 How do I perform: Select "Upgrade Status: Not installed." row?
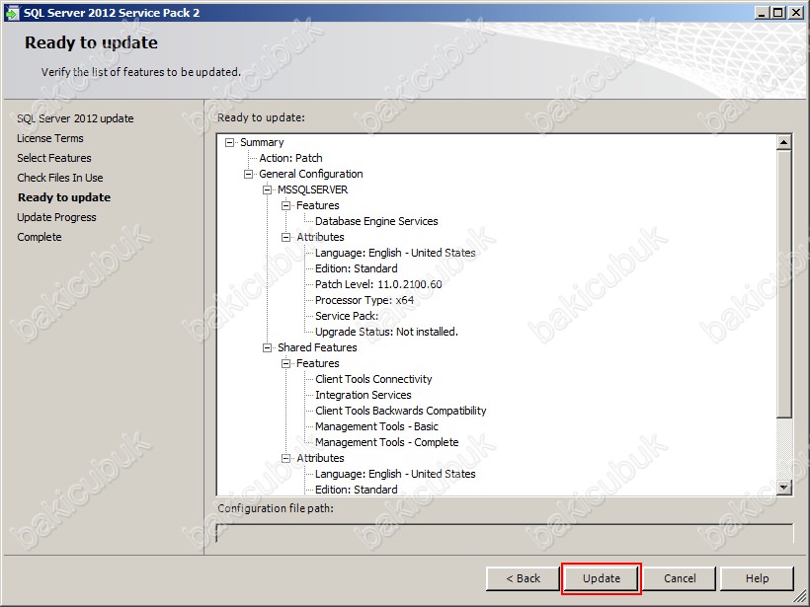pyautogui.click(x=386, y=332)
